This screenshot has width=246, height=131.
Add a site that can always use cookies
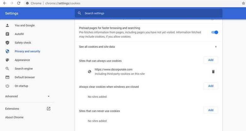coord(211,60)
